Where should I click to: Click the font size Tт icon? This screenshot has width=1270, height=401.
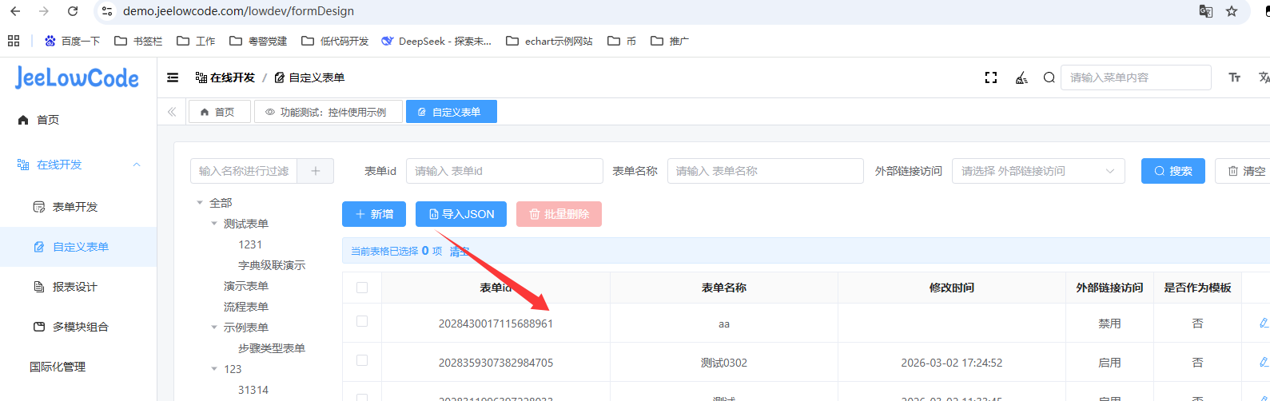(1234, 77)
